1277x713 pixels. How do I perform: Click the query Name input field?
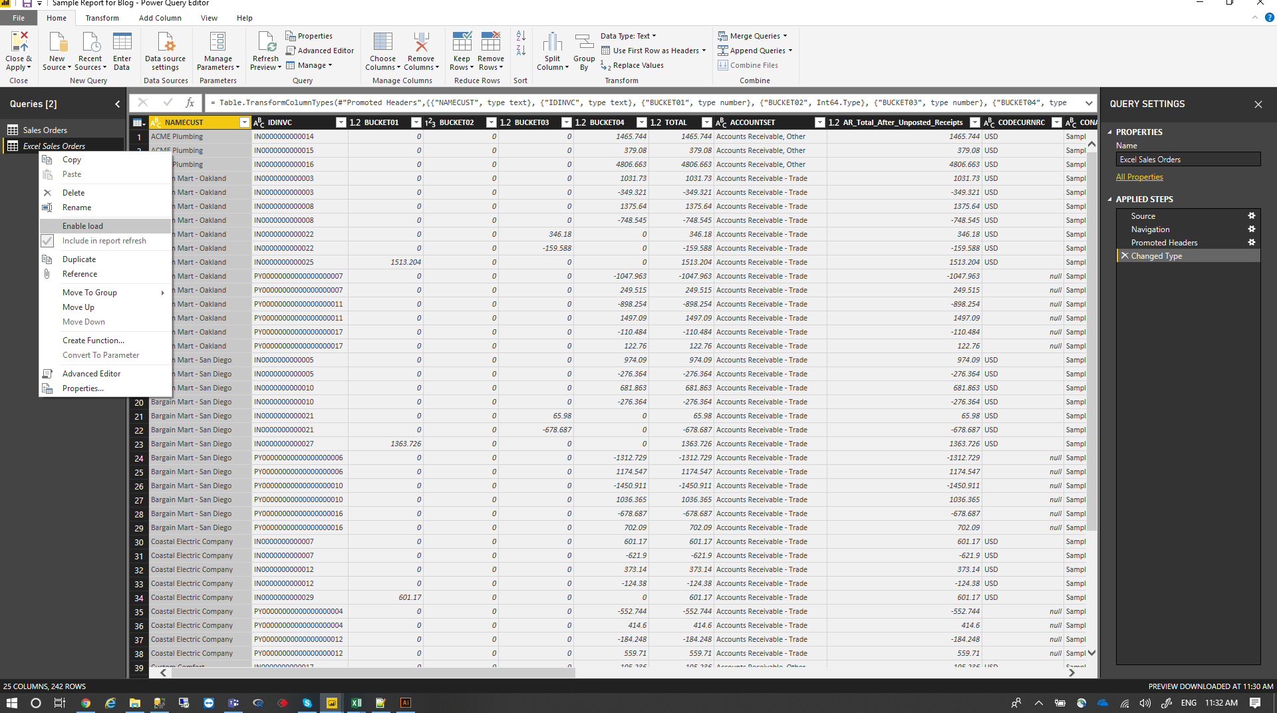click(x=1188, y=160)
